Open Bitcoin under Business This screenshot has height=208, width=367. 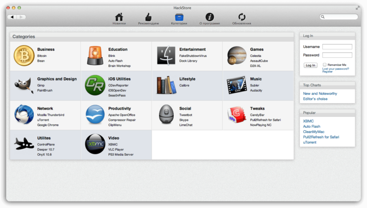[x=42, y=56]
